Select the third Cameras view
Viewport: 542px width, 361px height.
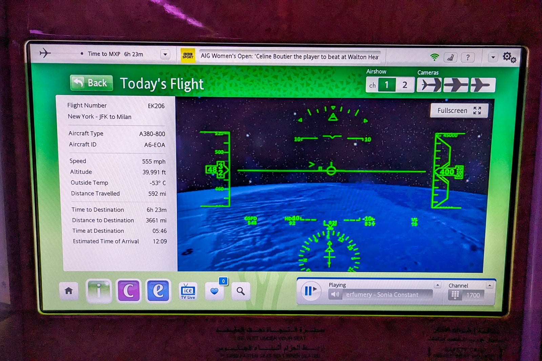(x=482, y=85)
